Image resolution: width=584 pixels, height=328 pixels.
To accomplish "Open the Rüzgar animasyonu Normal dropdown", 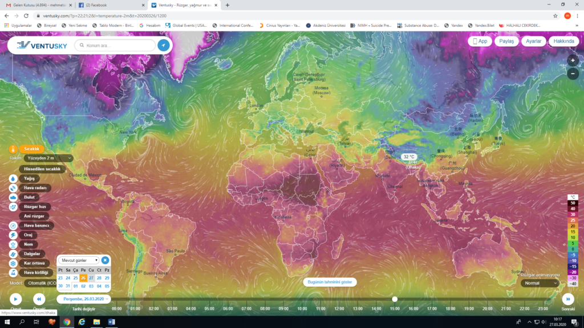I will pos(540,283).
